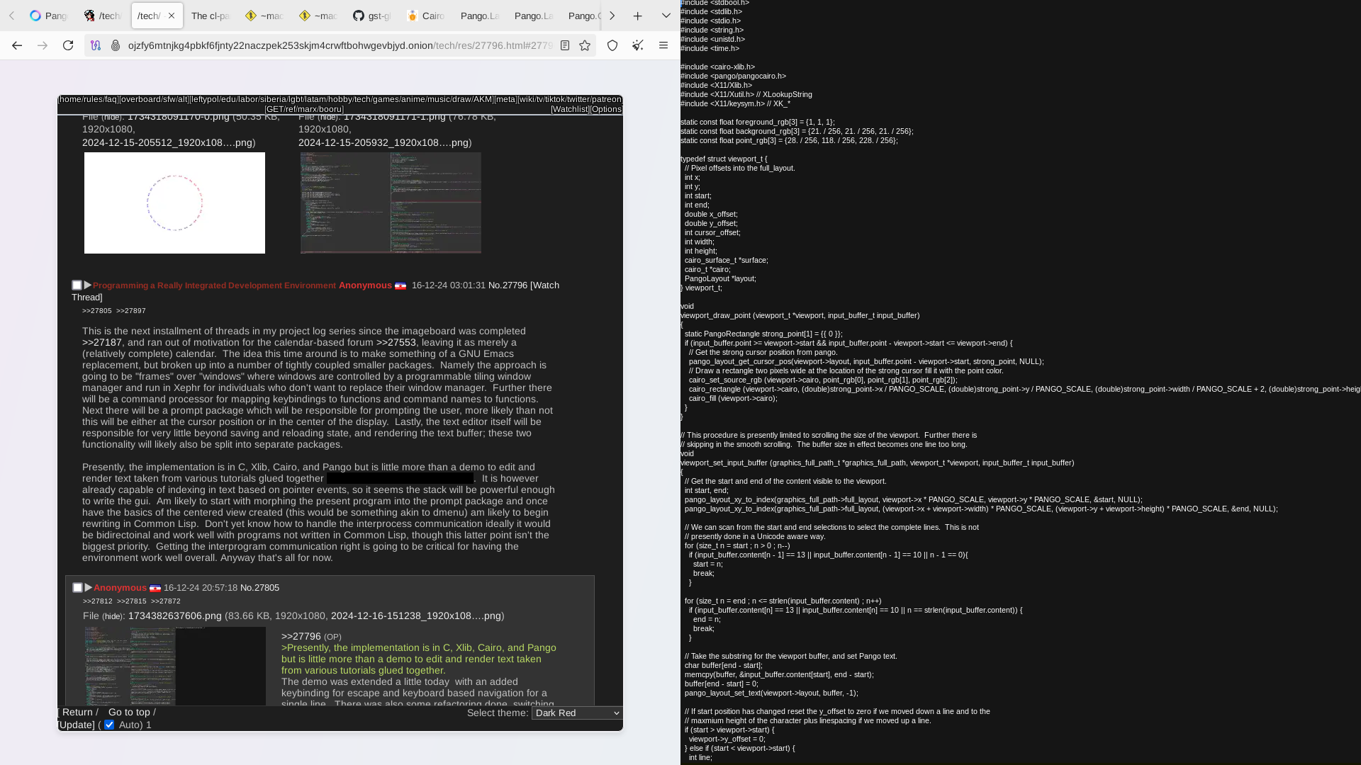1361x765 pixels.
Task: Tick the checkbox for OP post 27796
Action: coord(77,285)
